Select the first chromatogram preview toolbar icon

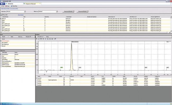[37, 39]
